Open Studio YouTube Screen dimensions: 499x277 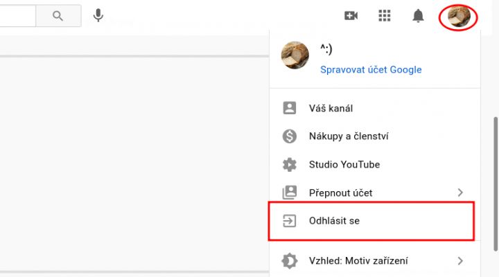[374, 164]
